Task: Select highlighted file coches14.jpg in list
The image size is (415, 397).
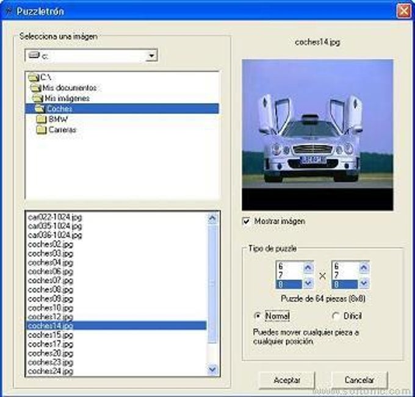Action: [x=116, y=326]
